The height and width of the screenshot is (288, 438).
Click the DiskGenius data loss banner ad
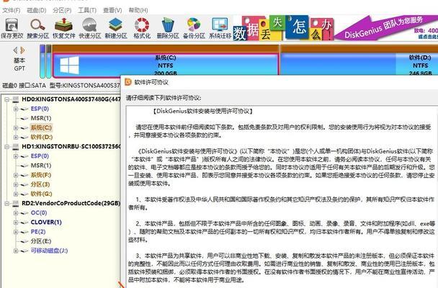(335, 27)
